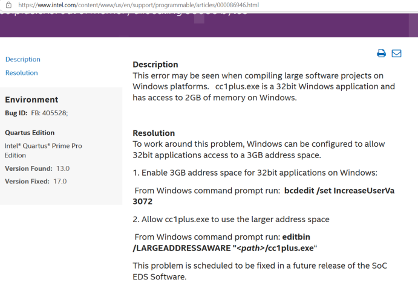This screenshot has width=418, height=306.
Task: Click the print page icon
Action: tap(381, 53)
